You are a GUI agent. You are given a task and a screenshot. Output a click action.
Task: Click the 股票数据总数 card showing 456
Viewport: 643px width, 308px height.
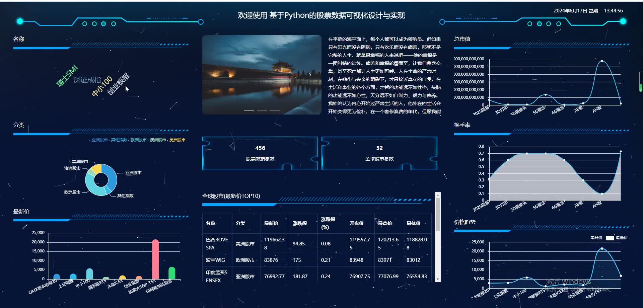(260, 153)
